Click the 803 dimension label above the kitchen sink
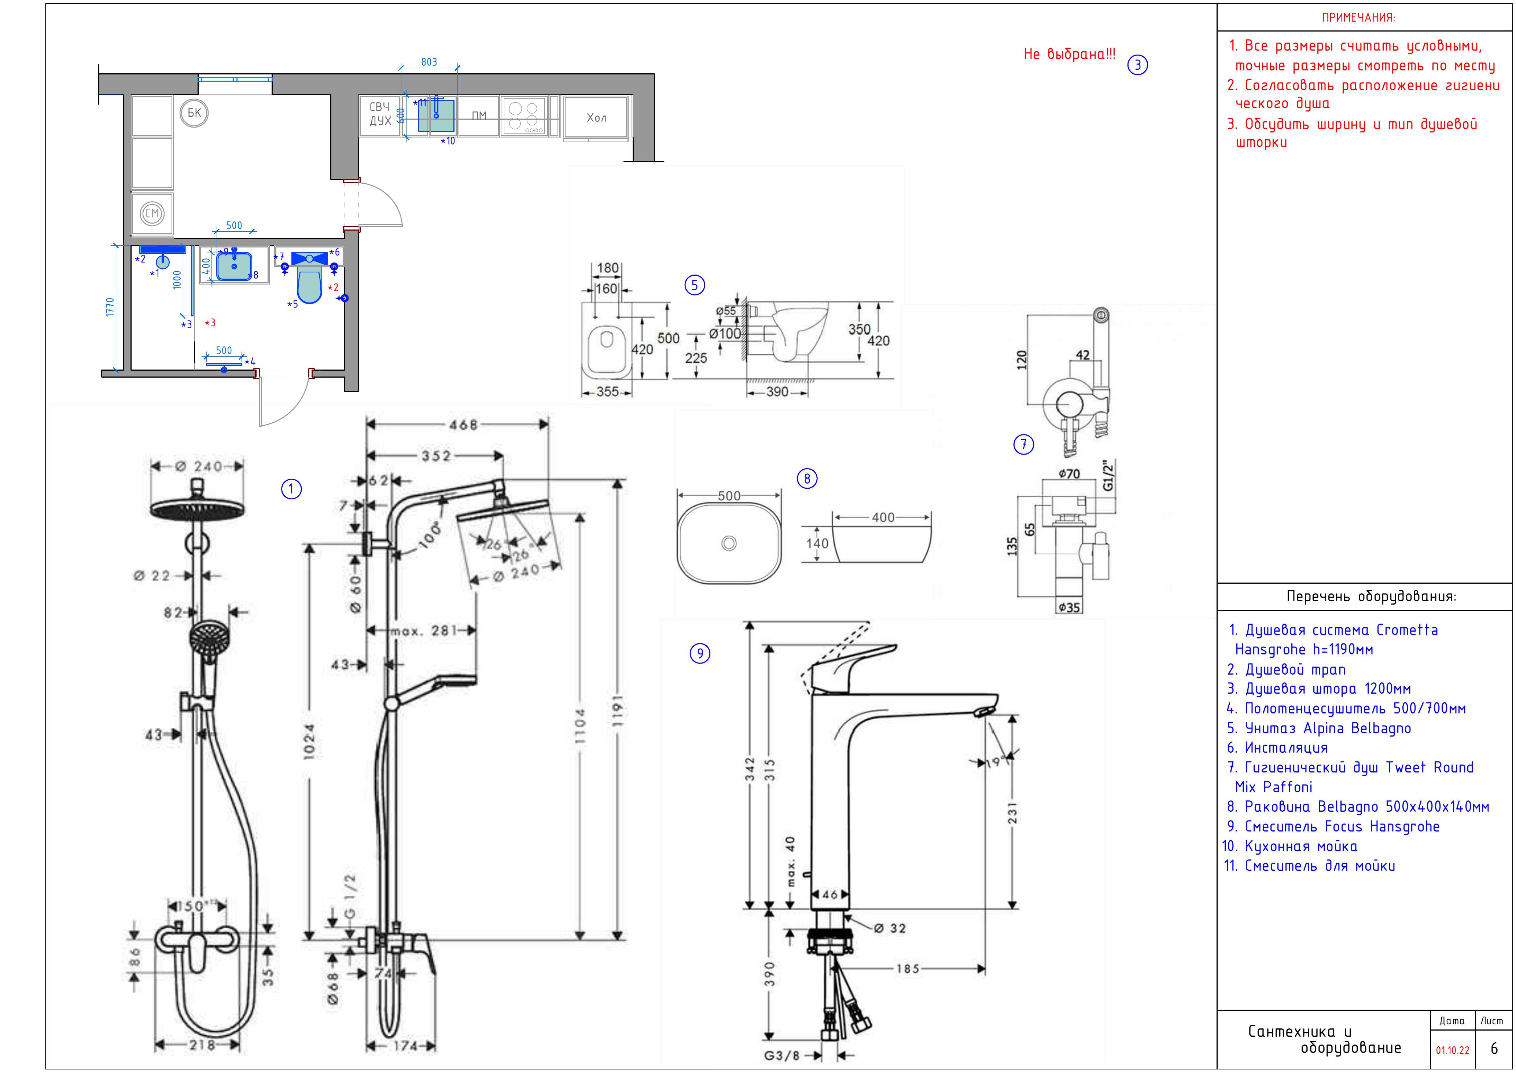 click(x=429, y=62)
